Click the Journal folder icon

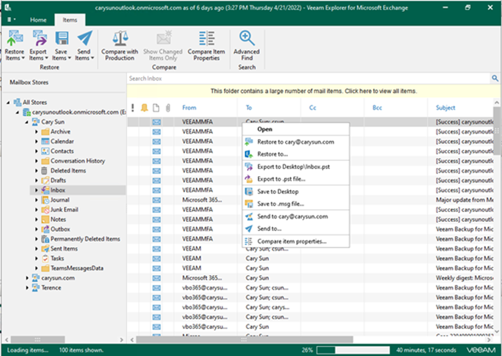point(45,200)
